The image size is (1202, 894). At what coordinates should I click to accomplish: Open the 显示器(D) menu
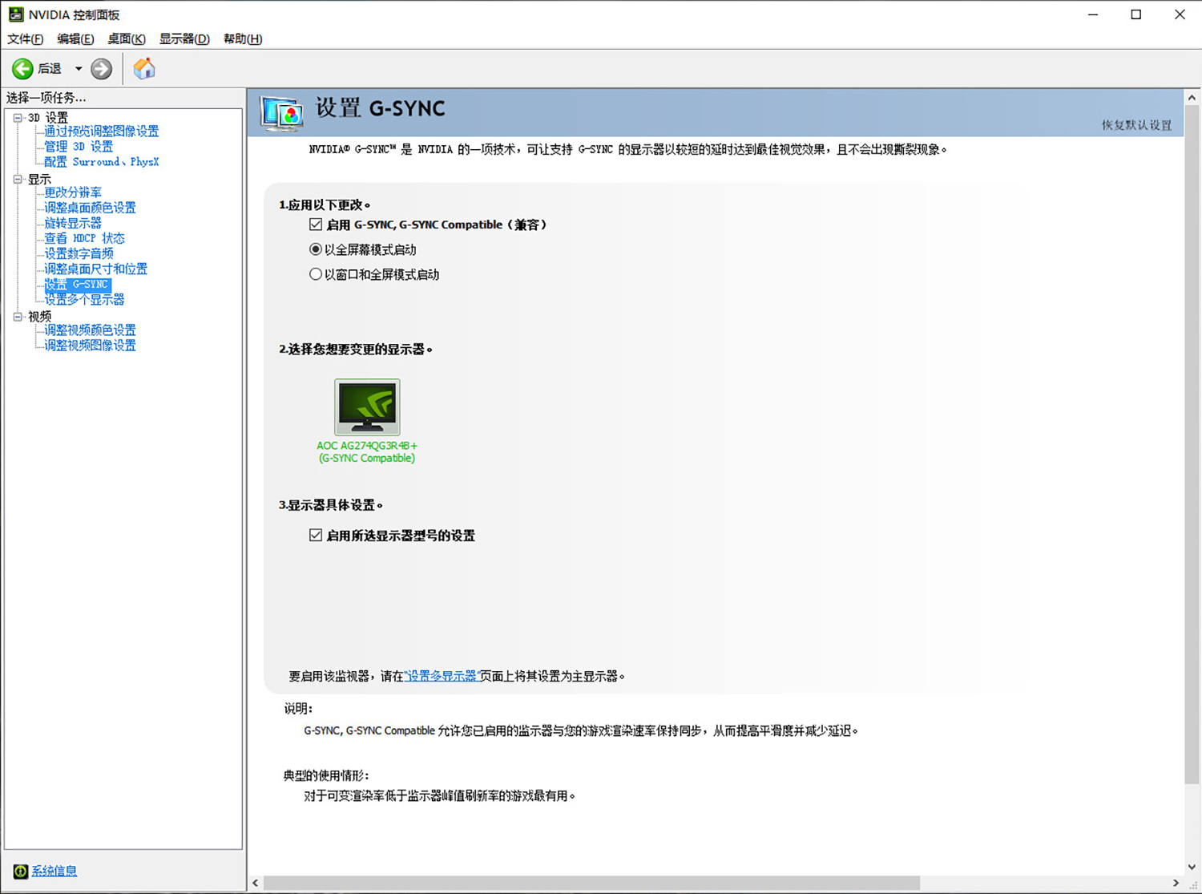tap(184, 38)
